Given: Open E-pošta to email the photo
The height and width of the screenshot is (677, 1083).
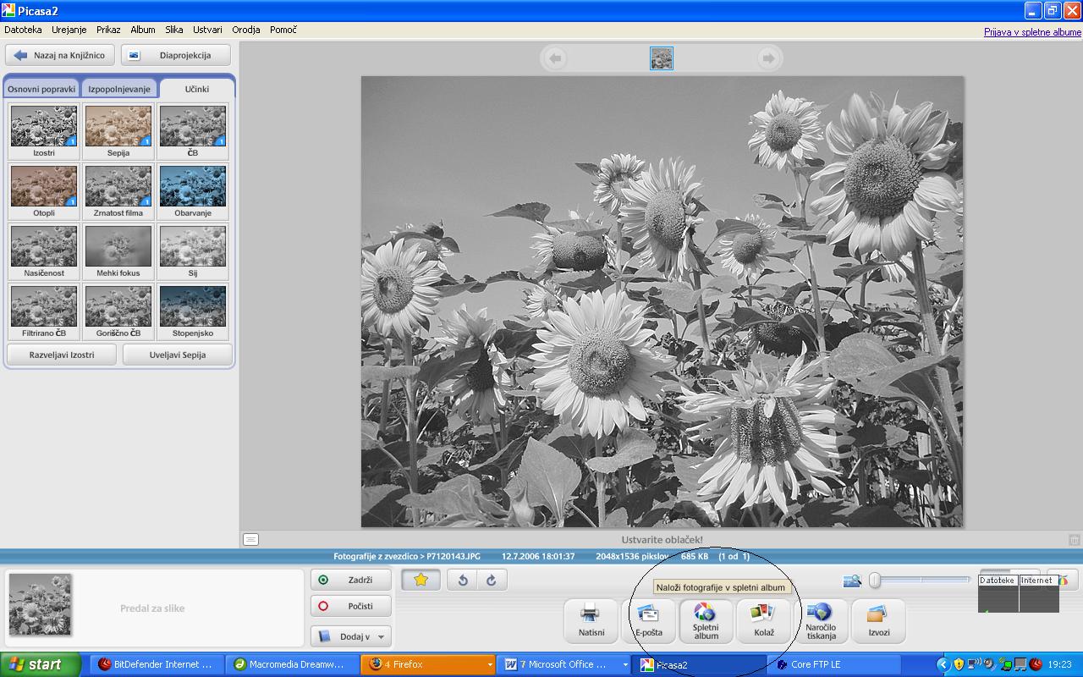Looking at the screenshot, I should point(649,620).
